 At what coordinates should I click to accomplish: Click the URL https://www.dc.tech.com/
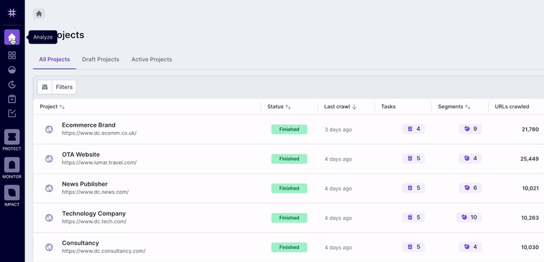click(95, 221)
